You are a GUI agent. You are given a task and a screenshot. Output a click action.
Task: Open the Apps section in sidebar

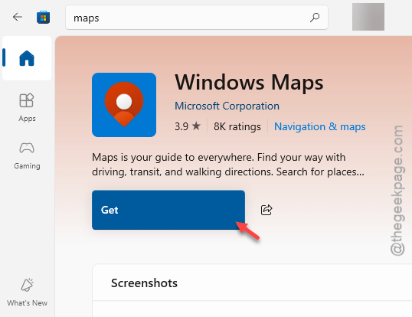[27, 107]
